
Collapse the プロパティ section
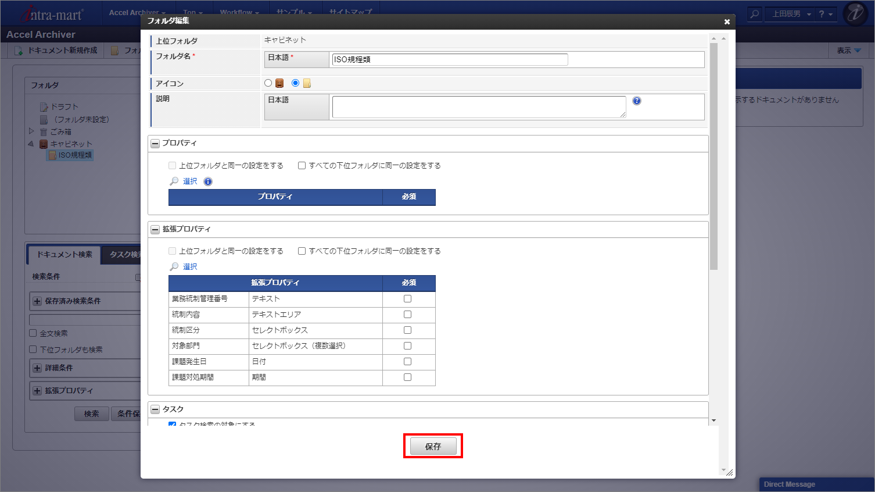(x=155, y=144)
